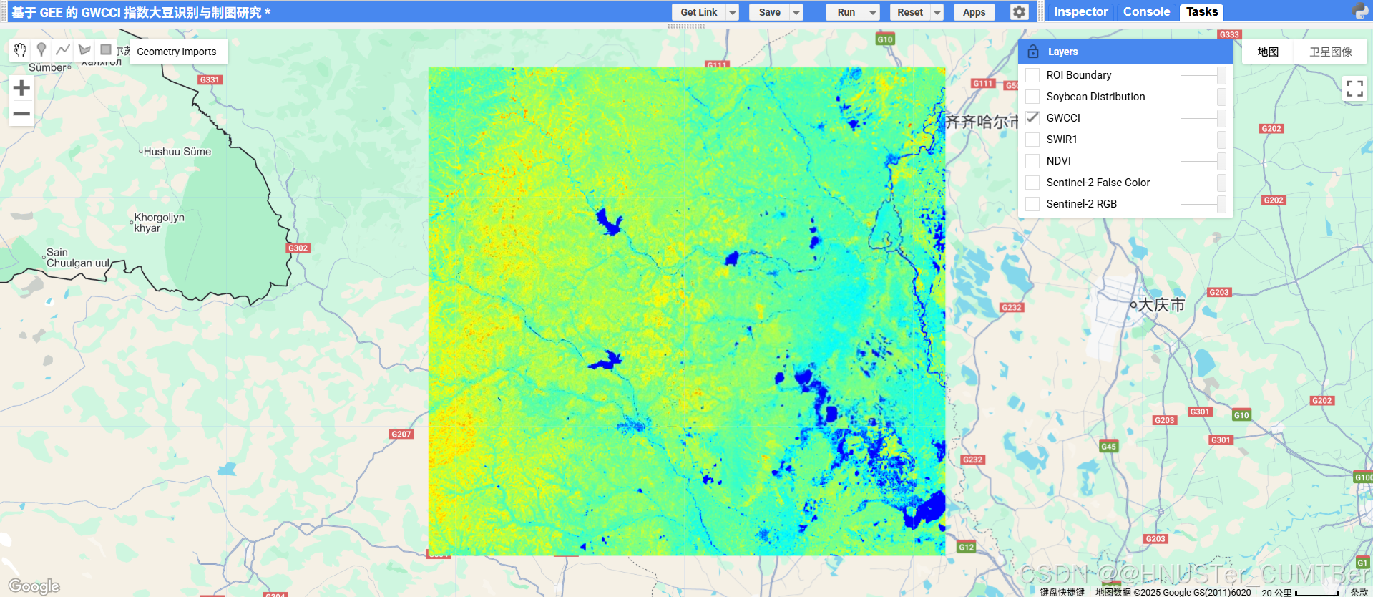Switch to the Console tab

click(1146, 11)
